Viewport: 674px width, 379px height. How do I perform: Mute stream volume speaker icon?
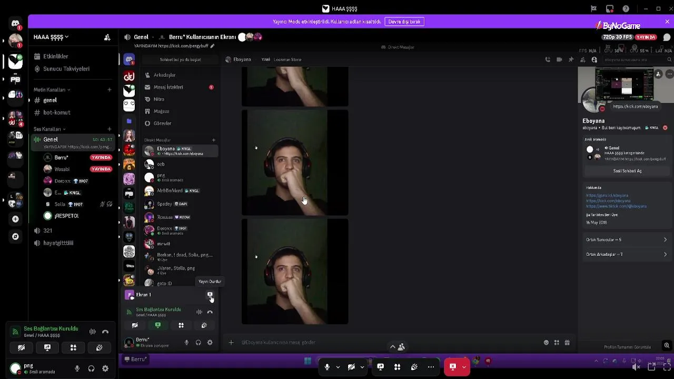[x=636, y=367]
